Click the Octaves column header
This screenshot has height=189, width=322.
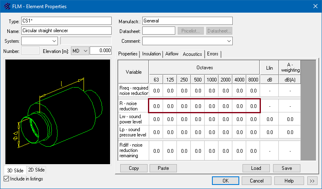pos(205,68)
